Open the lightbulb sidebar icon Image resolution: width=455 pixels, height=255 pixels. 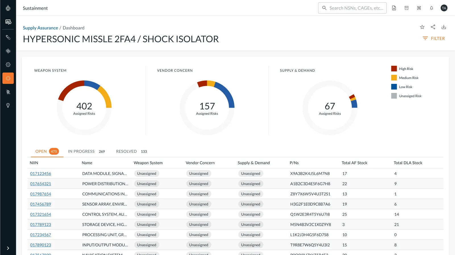tap(8, 105)
